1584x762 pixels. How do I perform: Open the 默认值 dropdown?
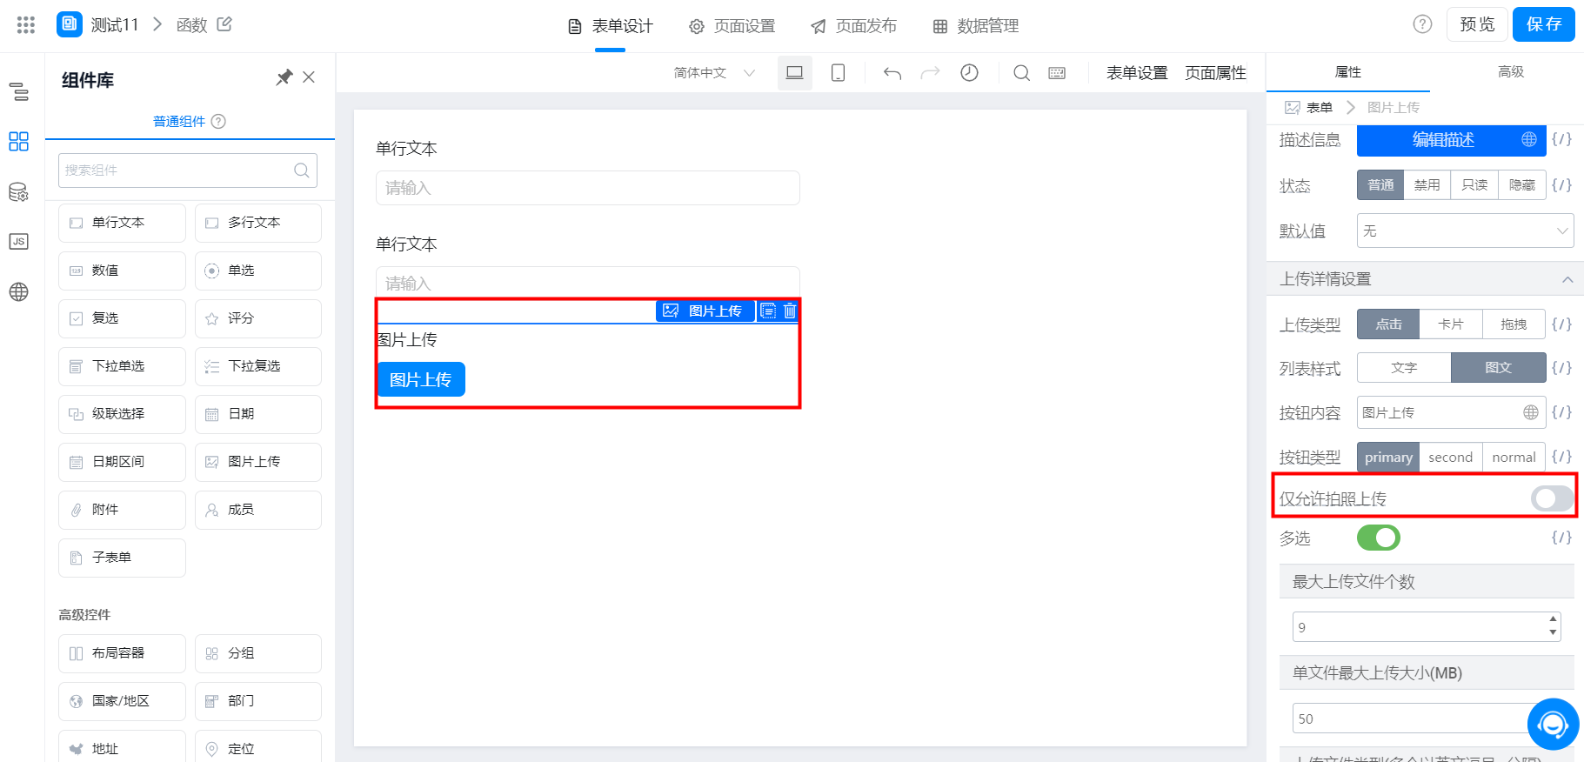pyautogui.click(x=1466, y=231)
